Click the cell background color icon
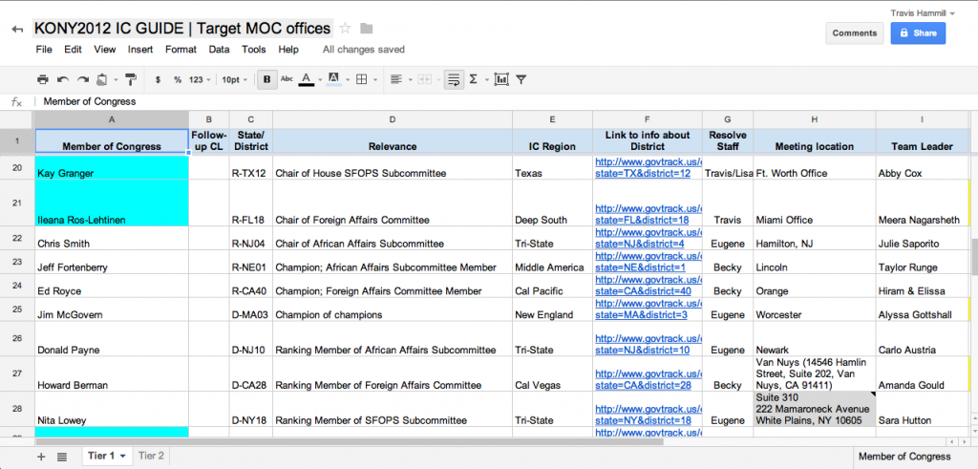The image size is (978, 469). 333,80
